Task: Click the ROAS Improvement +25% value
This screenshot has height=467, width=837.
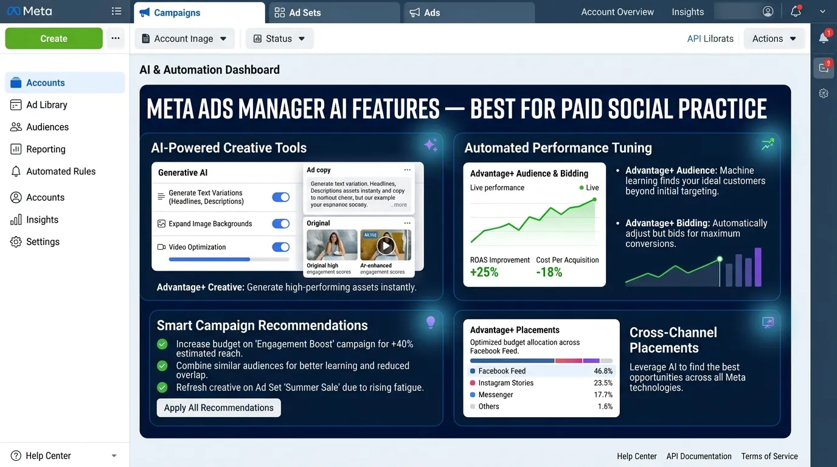Action: 485,272
